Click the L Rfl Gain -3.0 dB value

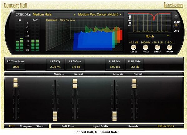[75, 67]
